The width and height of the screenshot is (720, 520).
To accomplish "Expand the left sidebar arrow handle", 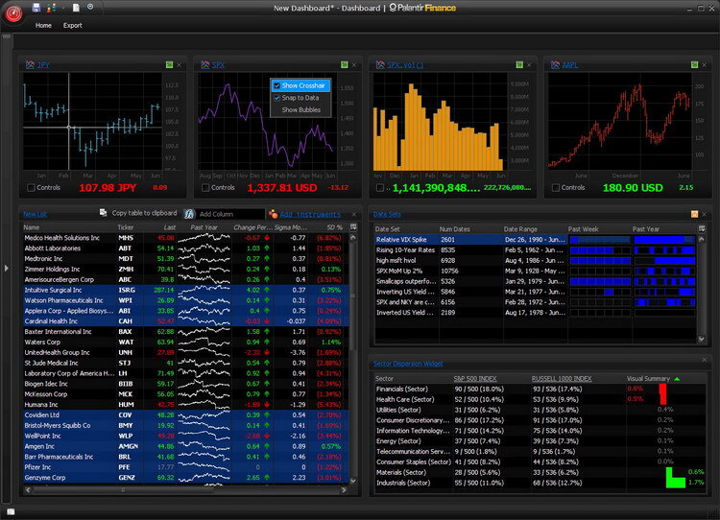I will pyautogui.click(x=6, y=268).
